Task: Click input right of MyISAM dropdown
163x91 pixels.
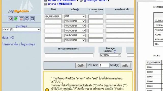Action: click(131, 55)
